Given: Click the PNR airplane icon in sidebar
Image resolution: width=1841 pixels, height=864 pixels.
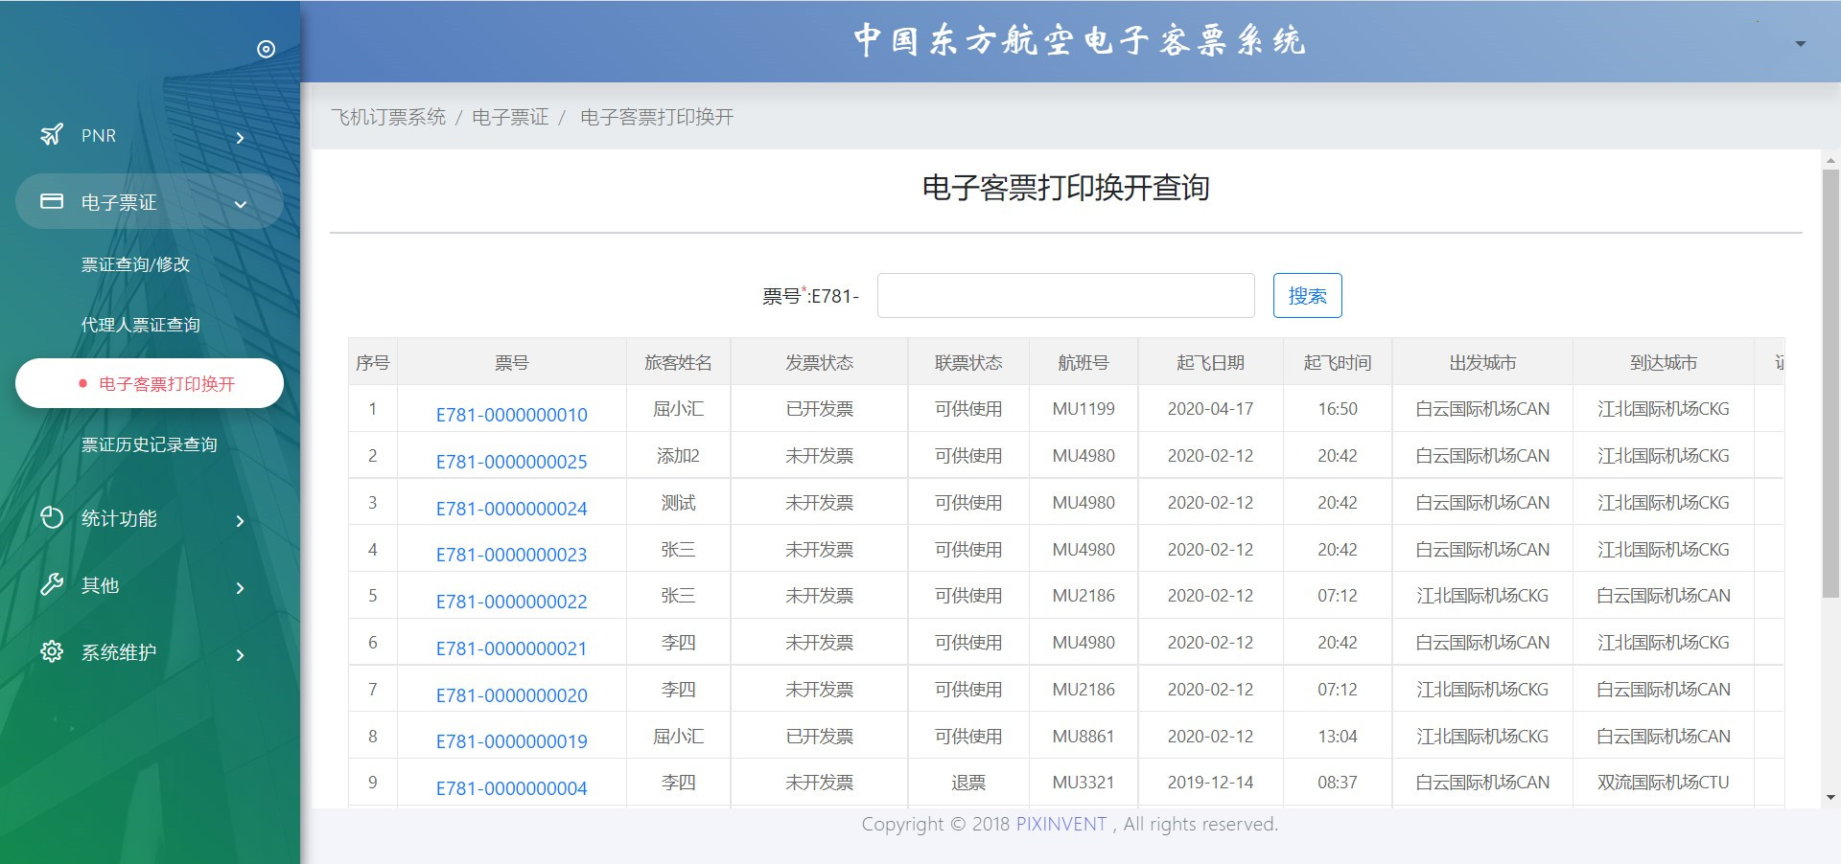Looking at the screenshot, I should tap(52, 135).
